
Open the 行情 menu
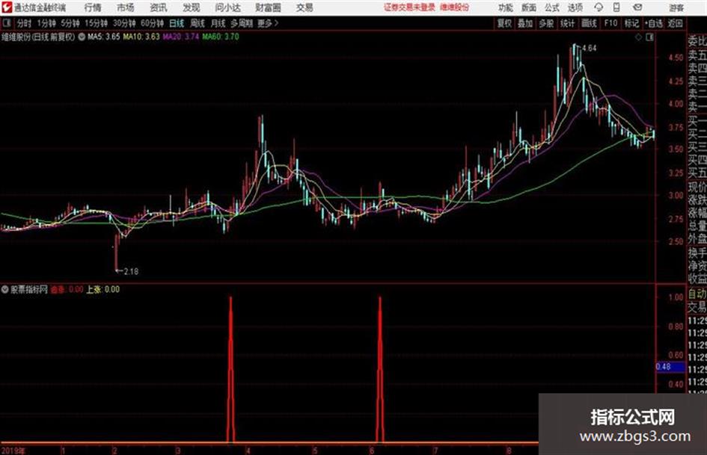click(93, 7)
